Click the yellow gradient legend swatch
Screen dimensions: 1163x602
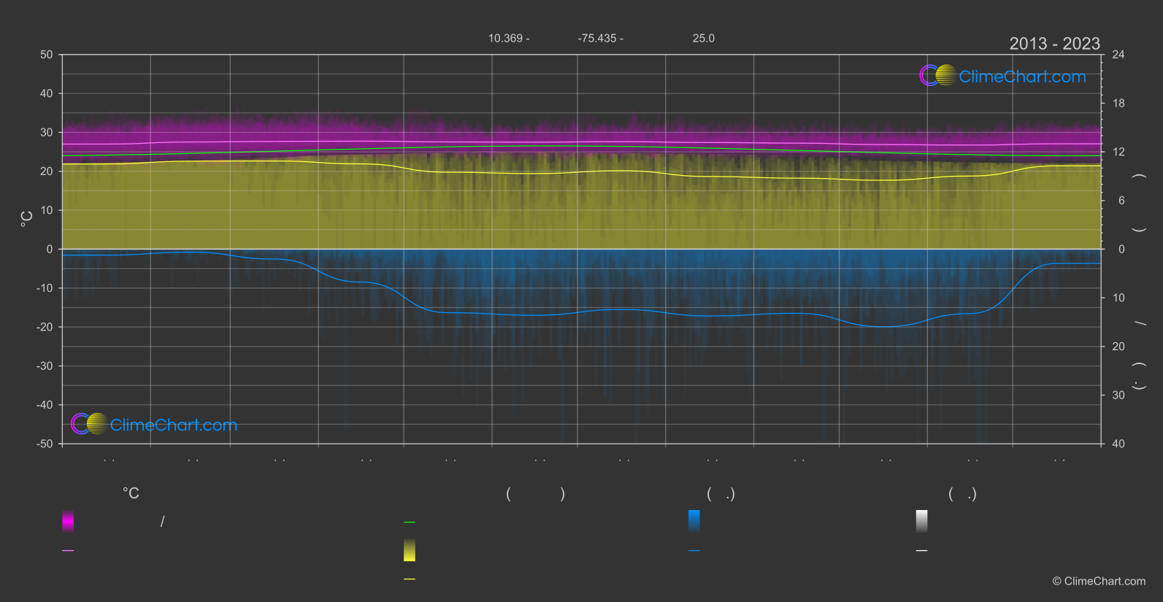[x=410, y=550]
